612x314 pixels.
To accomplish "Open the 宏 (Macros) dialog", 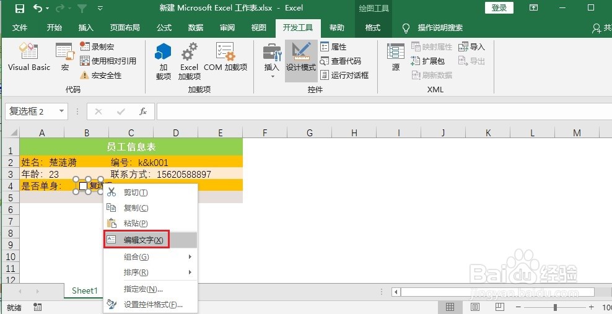I will tap(65, 57).
